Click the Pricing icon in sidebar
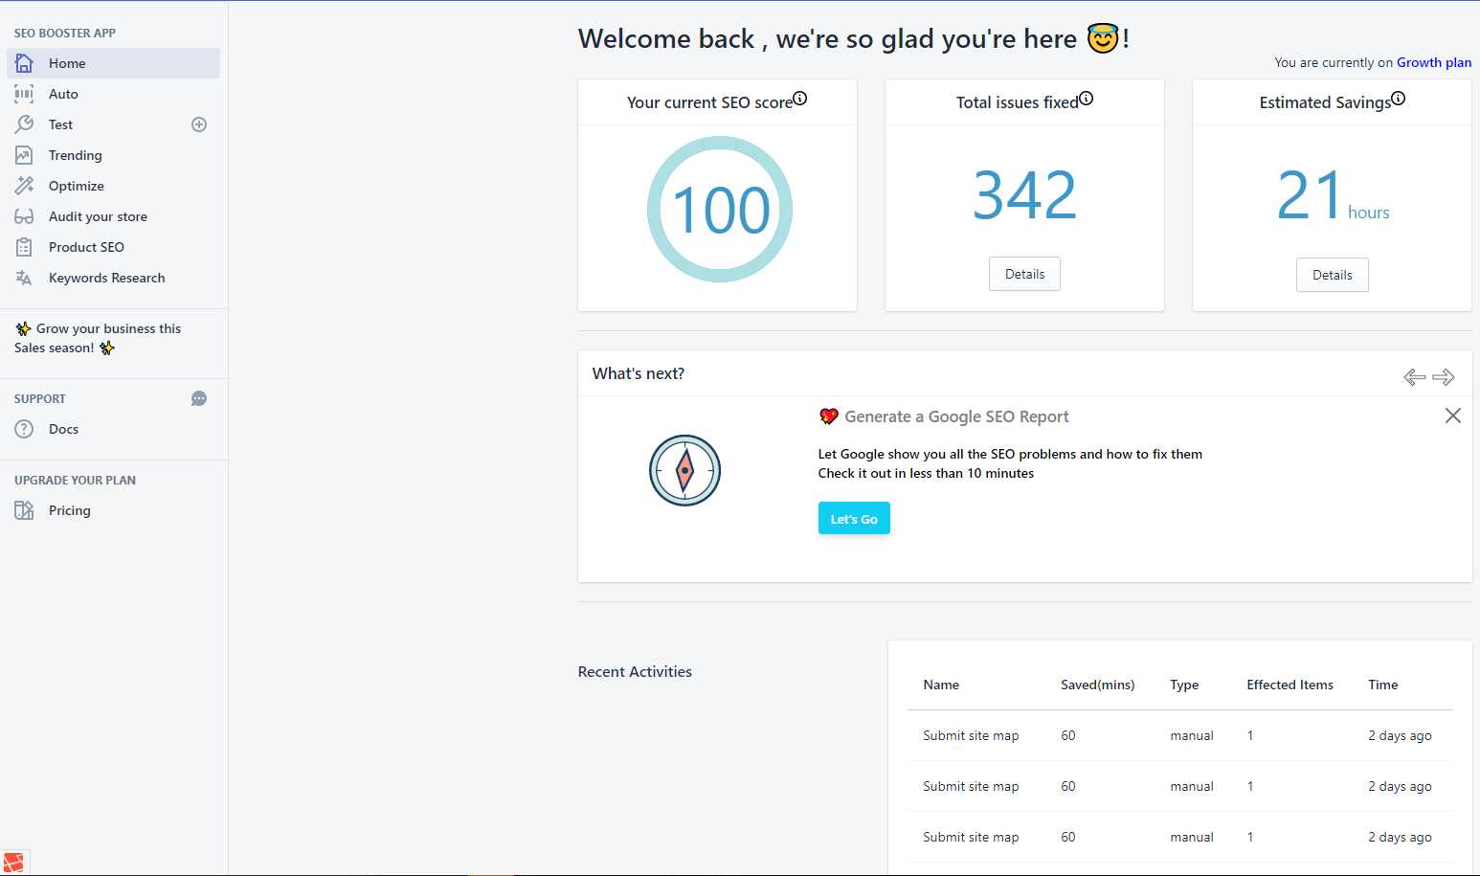1480x876 pixels. 24,510
